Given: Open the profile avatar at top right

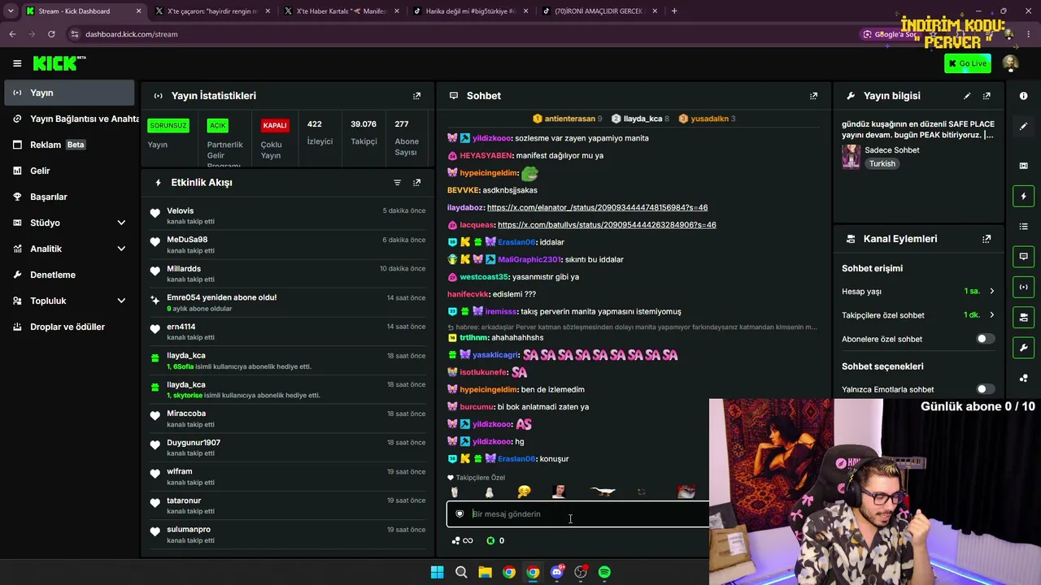Looking at the screenshot, I should pyautogui.click(x=1010, y=63).
